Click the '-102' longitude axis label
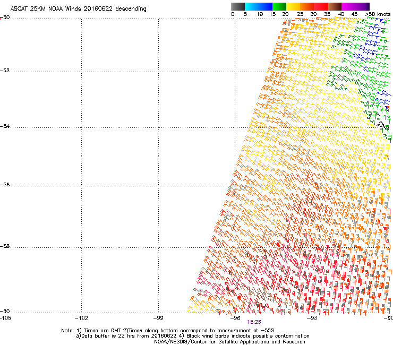 81,318
